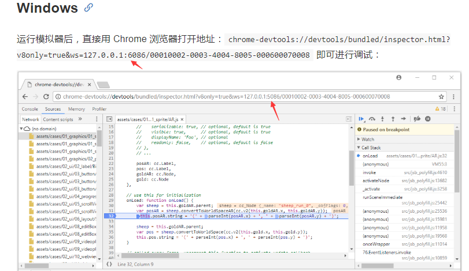Close the chrome-devtools browser tab
Screen dimensions: 469x271
click(89, 85)
